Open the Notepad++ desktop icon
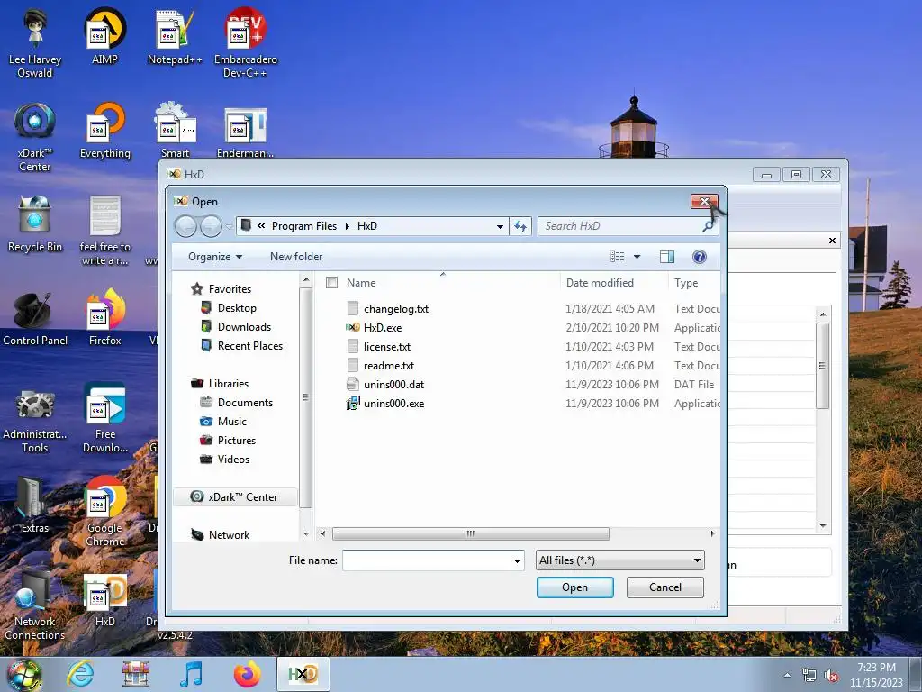 tap(175, 36)
